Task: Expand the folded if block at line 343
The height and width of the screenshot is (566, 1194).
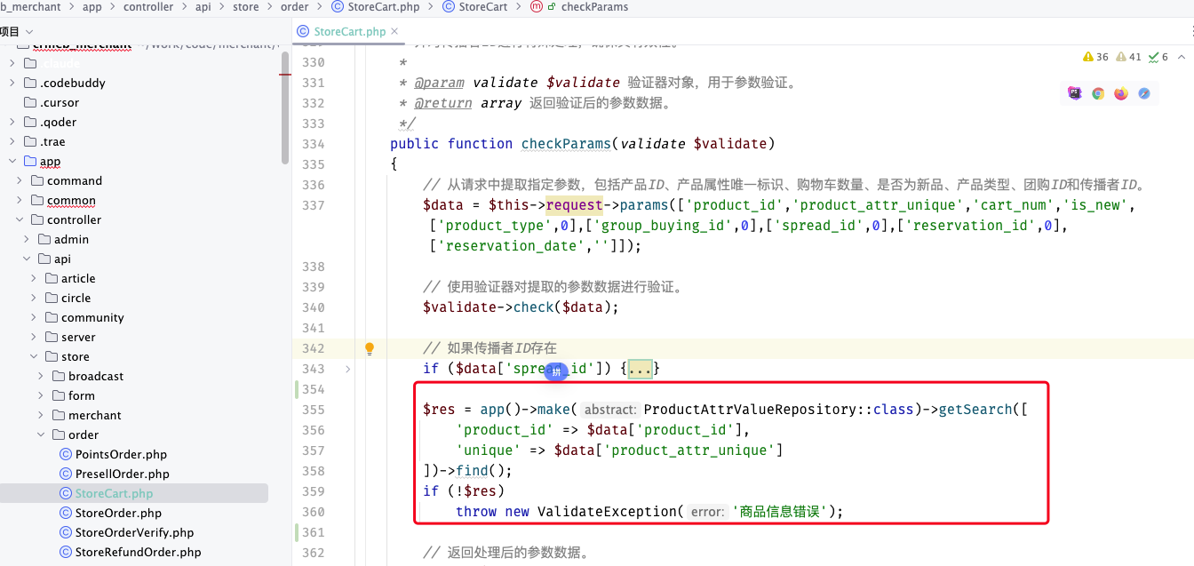Action: point(640,369)
